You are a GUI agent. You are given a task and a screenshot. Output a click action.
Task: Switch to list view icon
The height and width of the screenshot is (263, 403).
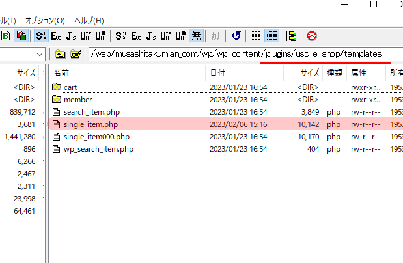pos(257,35)
